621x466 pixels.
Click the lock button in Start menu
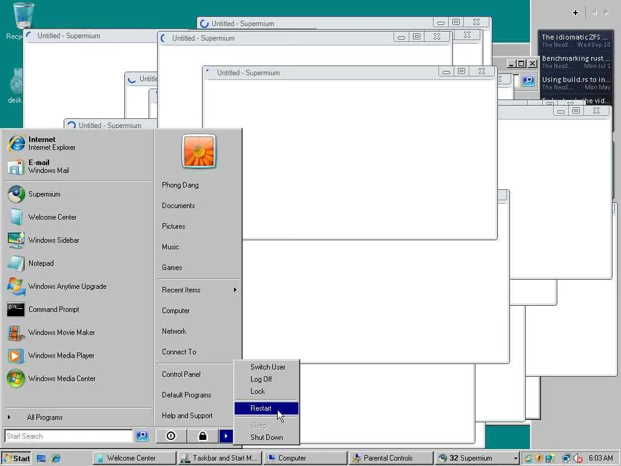pyautogui.click(x=203, y=436)
